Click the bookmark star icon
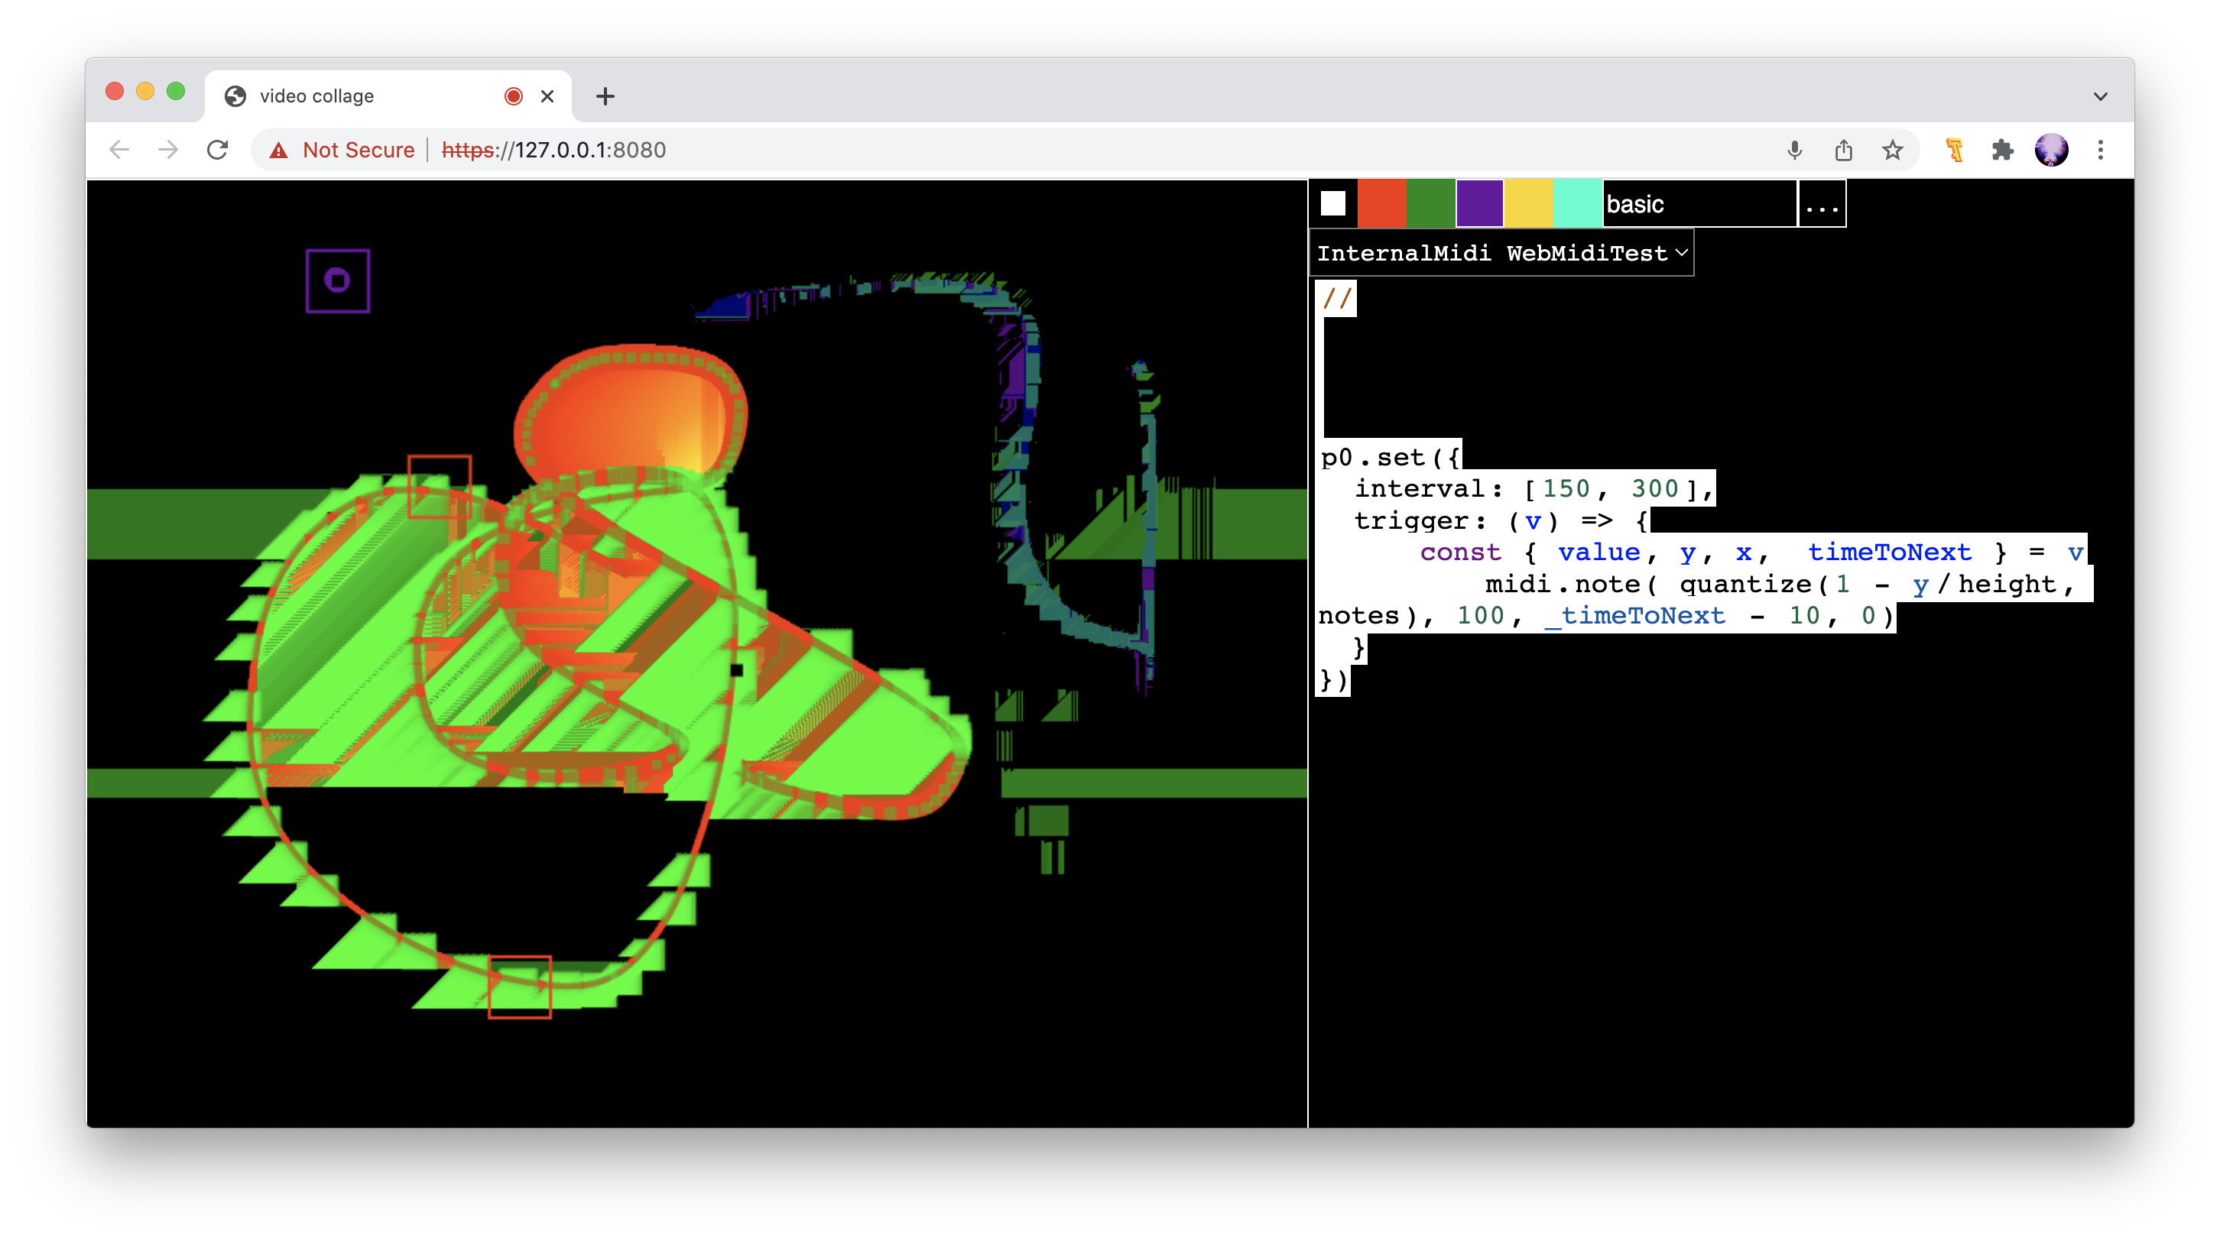 [1893, 150]
